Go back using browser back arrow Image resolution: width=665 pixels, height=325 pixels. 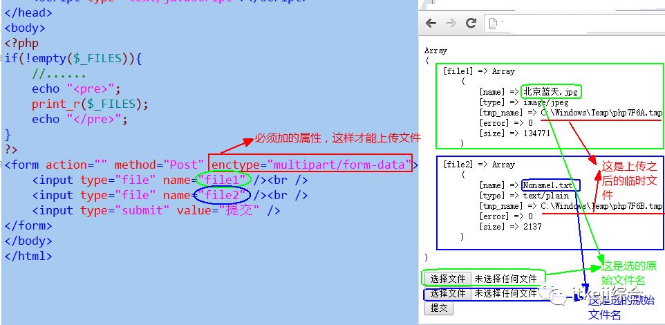[x=431, y=23]
